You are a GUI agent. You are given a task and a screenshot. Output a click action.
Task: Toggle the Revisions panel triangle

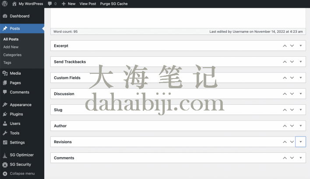[300, 142]
